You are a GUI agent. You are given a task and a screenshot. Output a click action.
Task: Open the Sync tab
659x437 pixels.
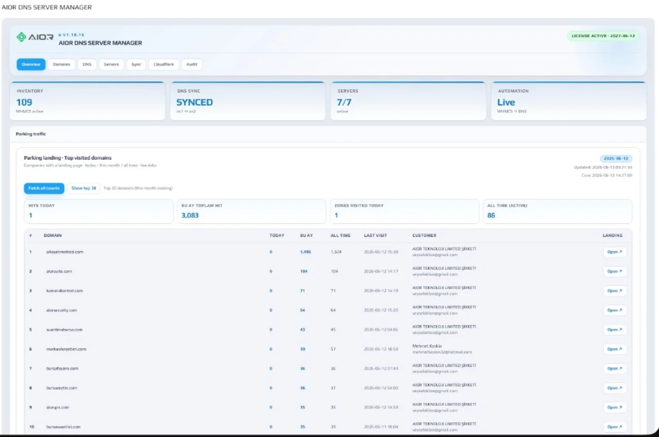pyautogui.click(x=136, y=64)
